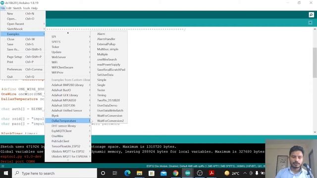Expand the Open Recent submenu
This screenshot has width=317, height=178.
tap(23, 24)
